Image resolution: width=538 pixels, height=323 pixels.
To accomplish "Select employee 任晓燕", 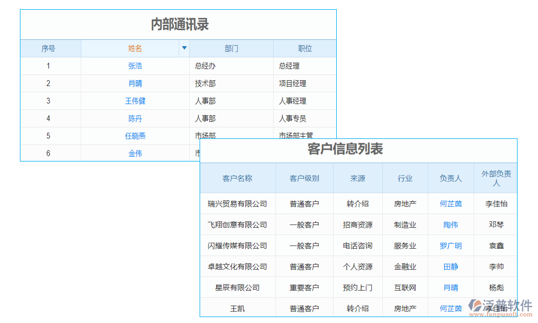I will [135, 136].
